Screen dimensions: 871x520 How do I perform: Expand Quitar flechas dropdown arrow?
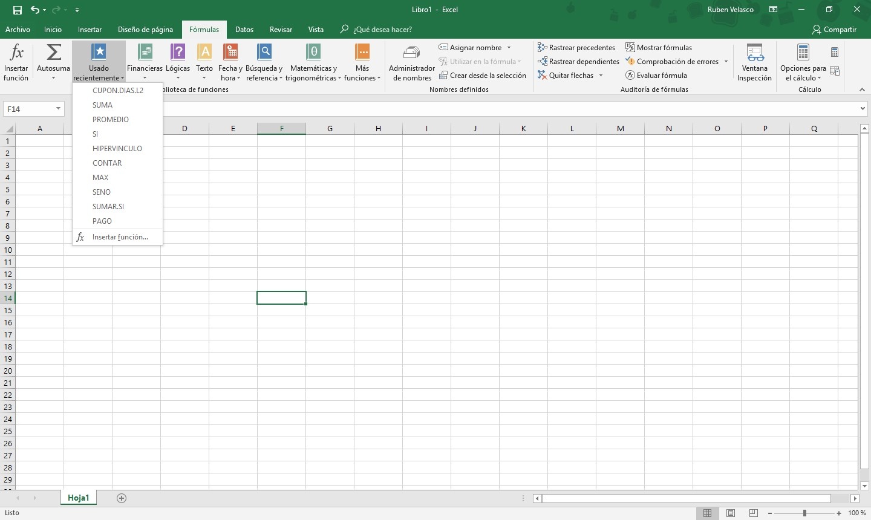pyautogui.click(x=601, y=76)
